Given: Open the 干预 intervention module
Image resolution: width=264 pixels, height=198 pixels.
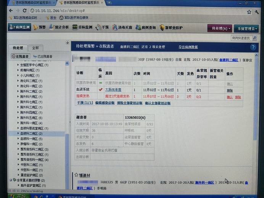Looking at the screenshot, I should 102,27.
